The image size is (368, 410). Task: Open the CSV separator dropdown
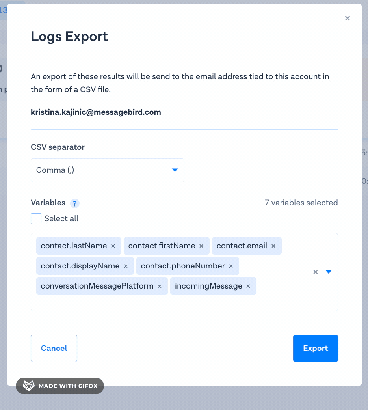175,170
